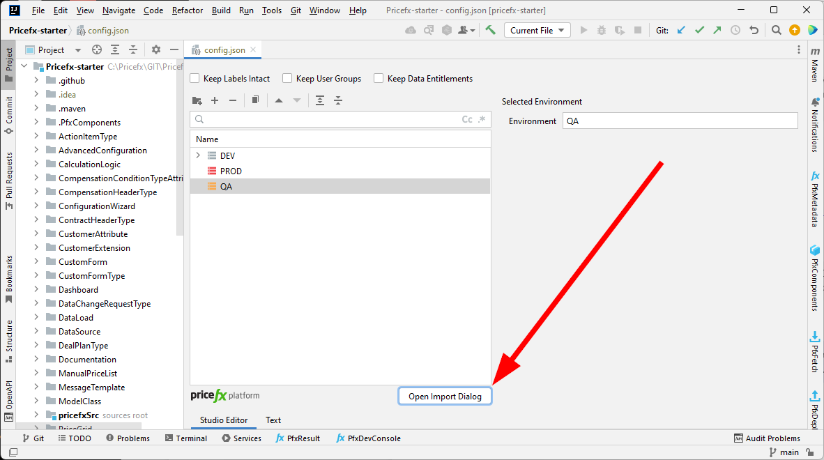Tick Keep Data Entitlements checkbox
Image resolution: width=824 pixels, height=460 pixels.
379,79
